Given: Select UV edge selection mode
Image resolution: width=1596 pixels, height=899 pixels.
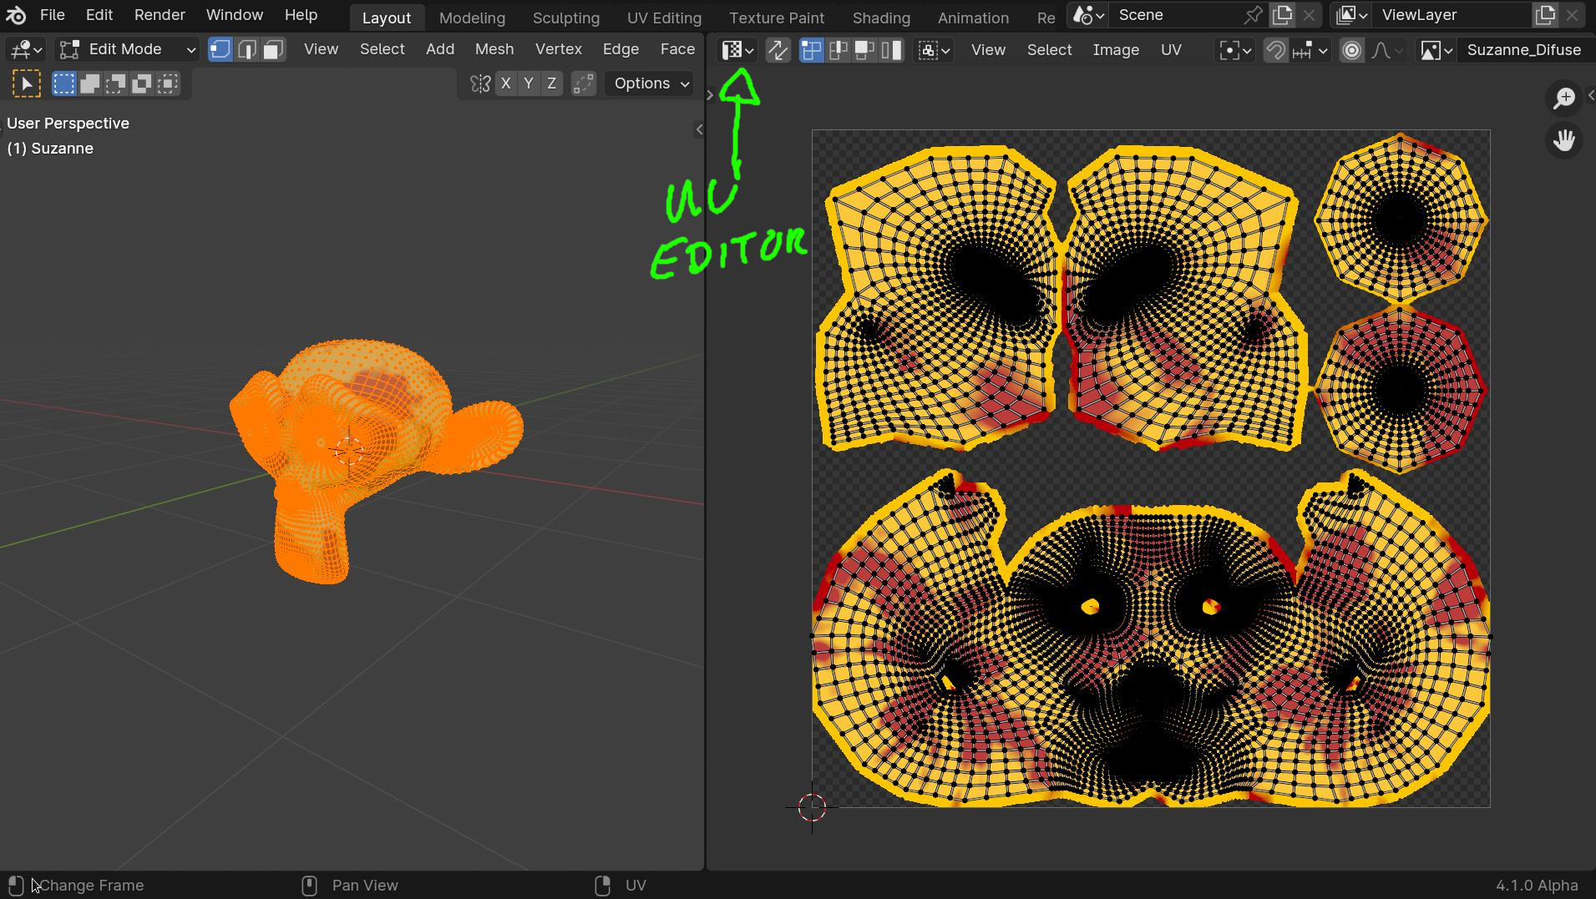Looking at the screenshot, I should [838, 50].
